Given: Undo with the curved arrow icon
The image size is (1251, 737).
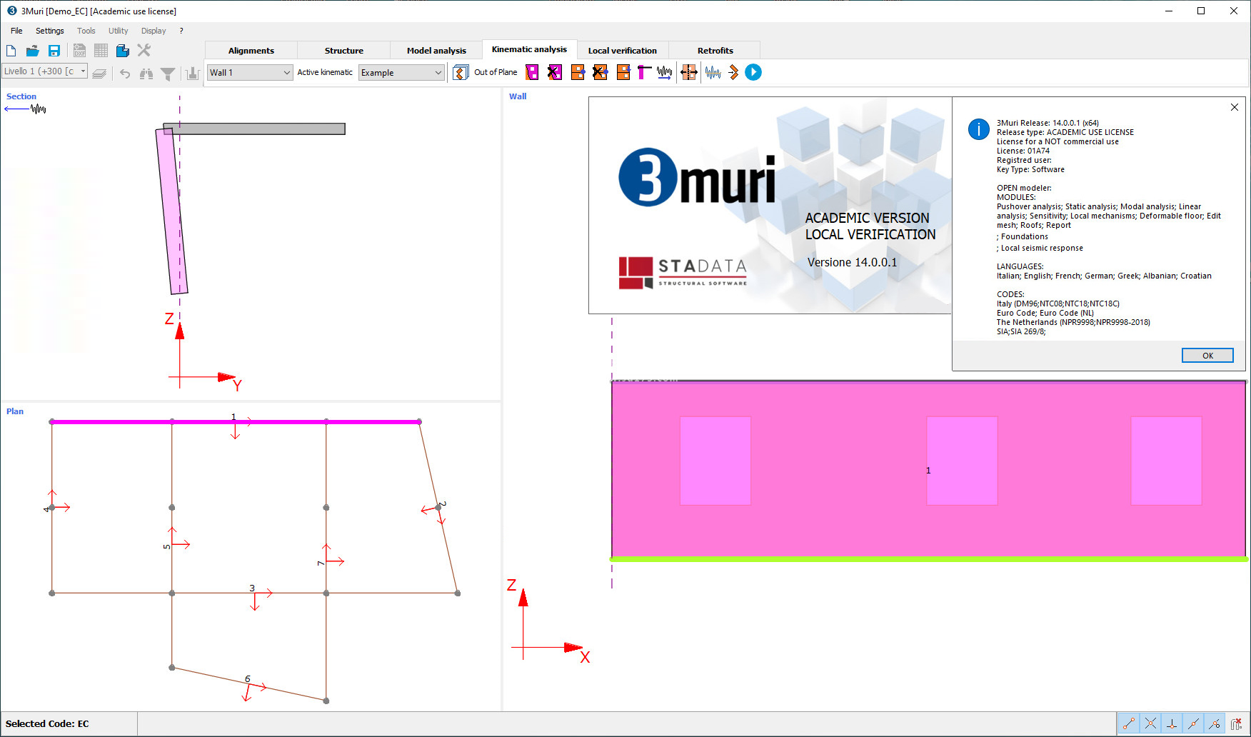Looking at the screenshot, I should (125, 73).
